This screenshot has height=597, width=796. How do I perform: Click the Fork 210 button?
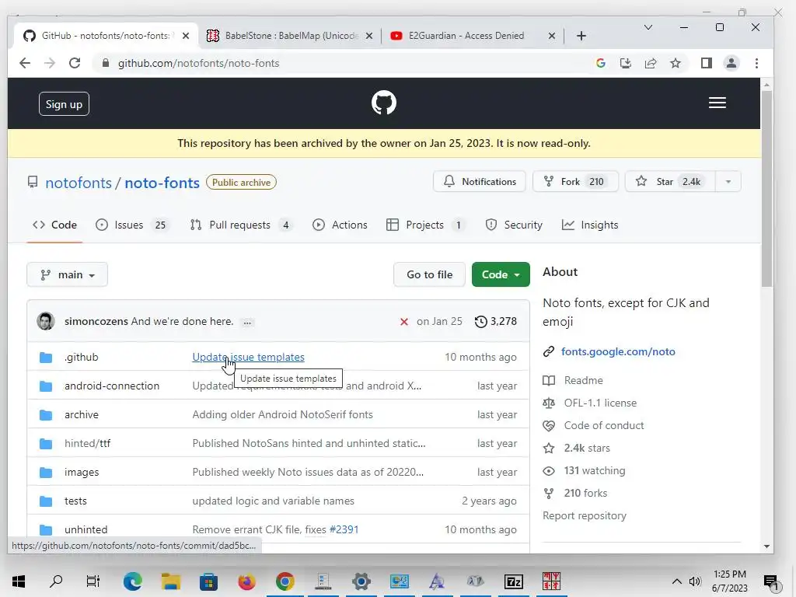point(576,182)
